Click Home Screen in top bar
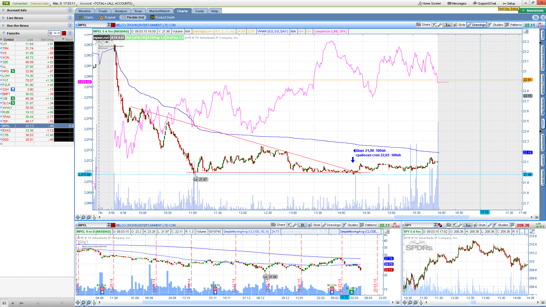 click(429, 3)
